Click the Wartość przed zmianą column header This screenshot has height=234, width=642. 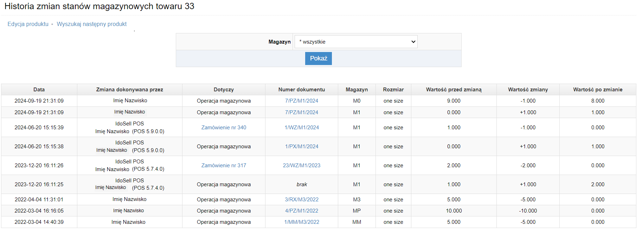tap(454, 90)
